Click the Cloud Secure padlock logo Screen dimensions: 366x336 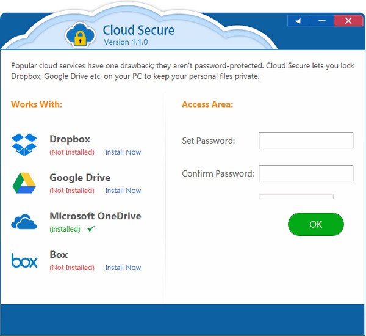(x=79, y=34)
